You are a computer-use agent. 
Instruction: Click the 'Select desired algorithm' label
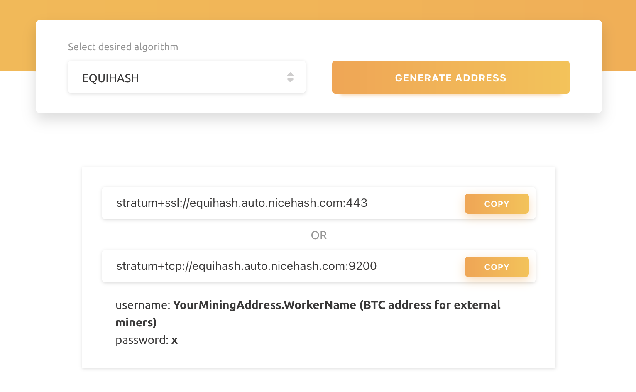point(123,47)
